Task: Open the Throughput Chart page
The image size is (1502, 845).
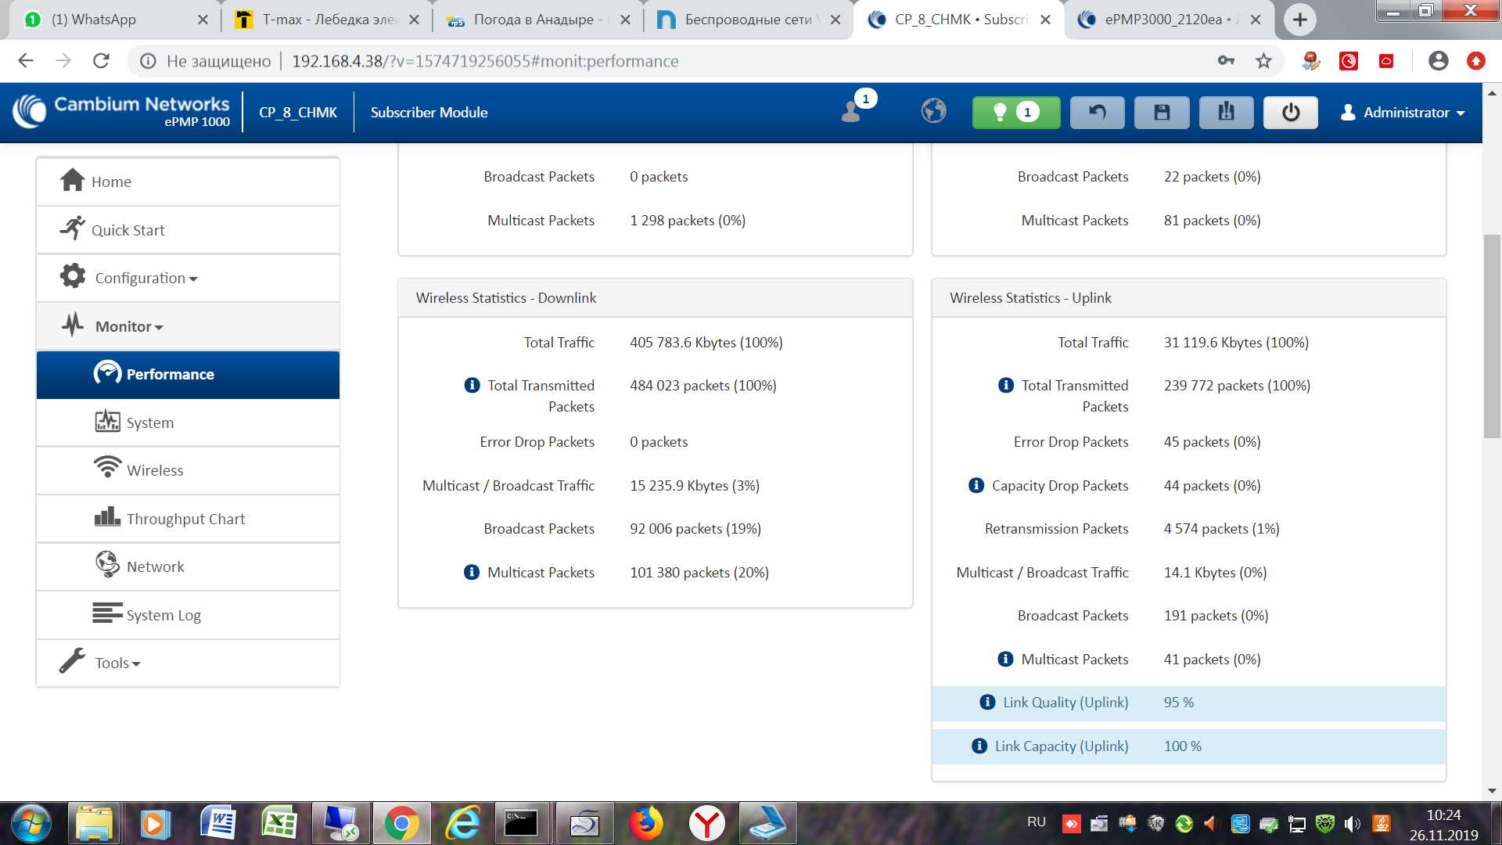Action: click(x=185, y=519)
